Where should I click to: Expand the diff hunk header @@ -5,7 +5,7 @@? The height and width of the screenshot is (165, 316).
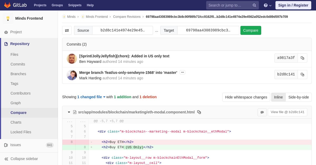pos(109,121)
